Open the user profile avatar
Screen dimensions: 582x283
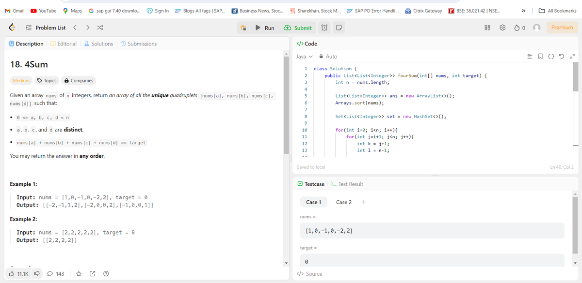click(x=537, y=28)
